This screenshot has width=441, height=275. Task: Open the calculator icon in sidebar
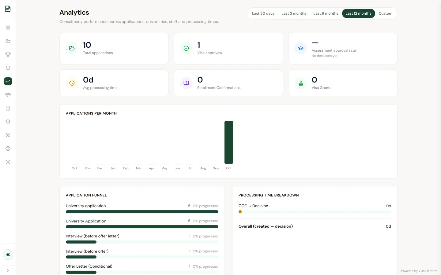(8, 108)
